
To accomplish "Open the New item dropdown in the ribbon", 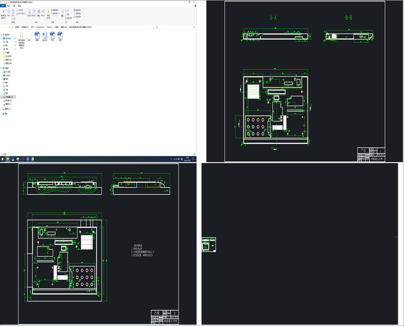I will point(55,10).
